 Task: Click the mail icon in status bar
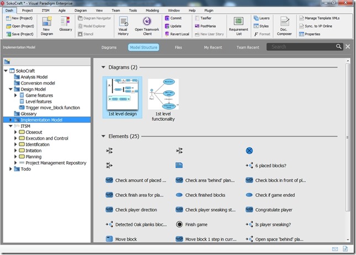point(335,249)
